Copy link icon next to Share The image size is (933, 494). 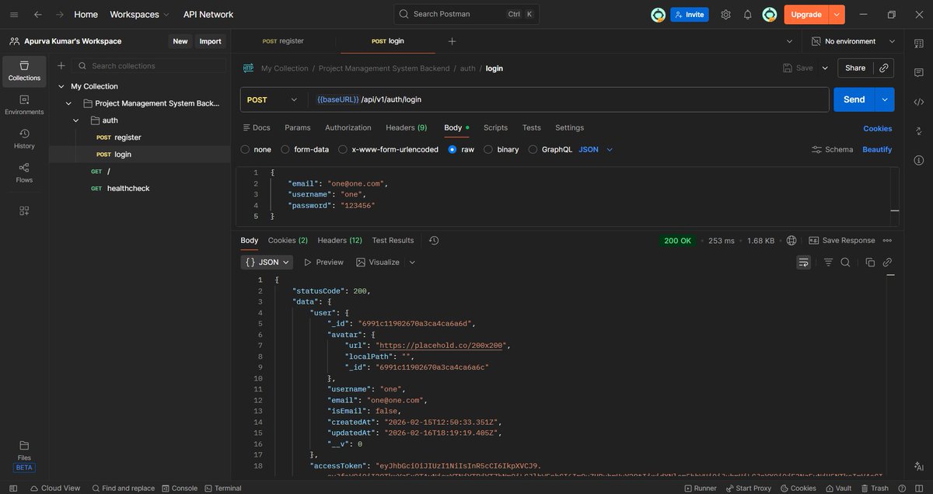(x=883, y=68)
